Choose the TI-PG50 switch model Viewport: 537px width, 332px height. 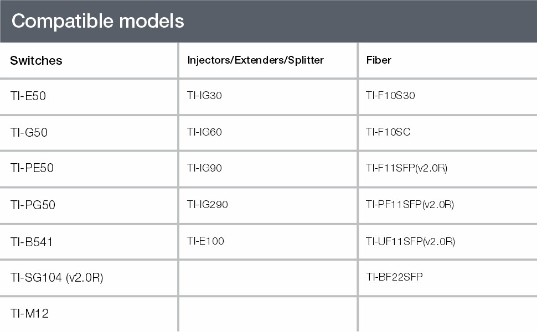point(33,205)
